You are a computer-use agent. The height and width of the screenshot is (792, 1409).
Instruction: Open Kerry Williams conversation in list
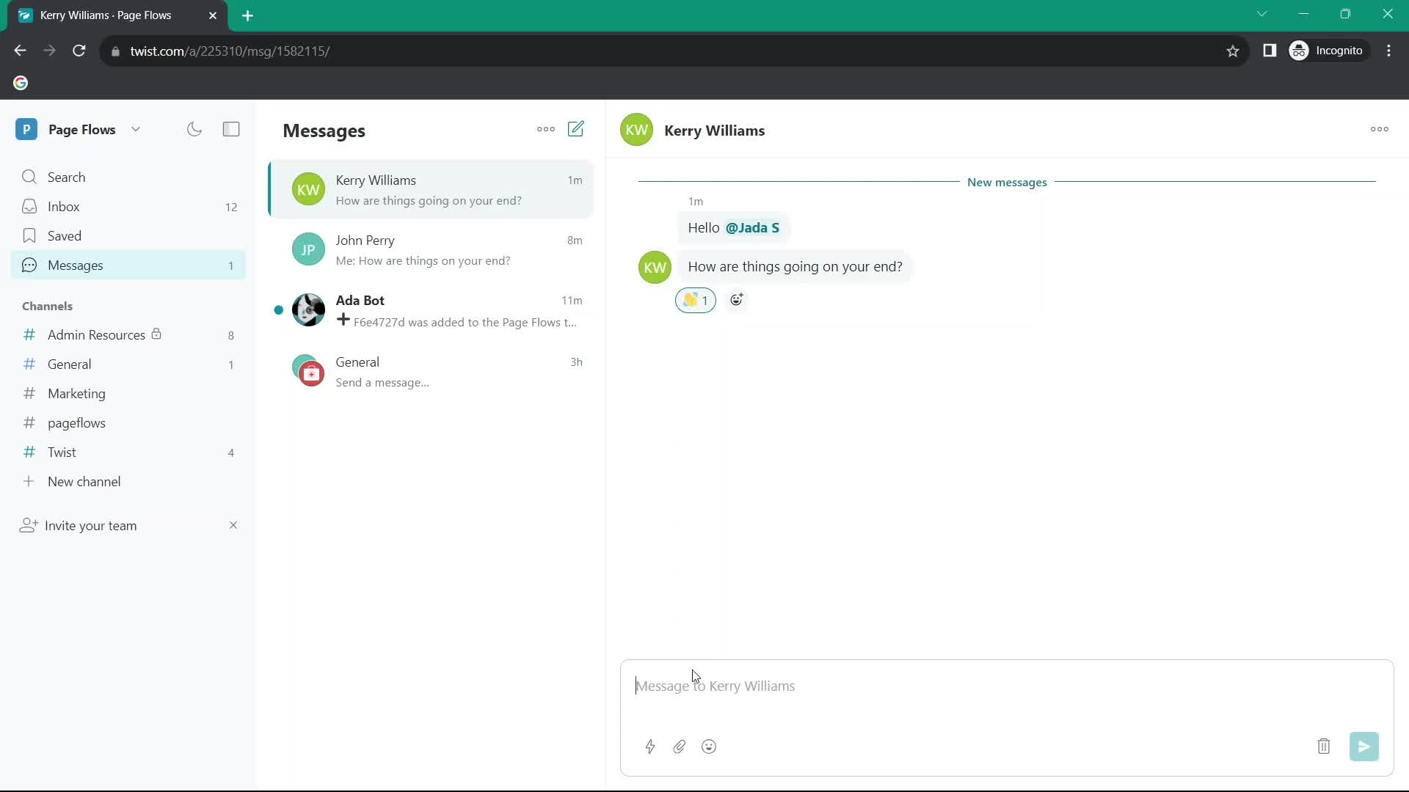tap(432, 190)
